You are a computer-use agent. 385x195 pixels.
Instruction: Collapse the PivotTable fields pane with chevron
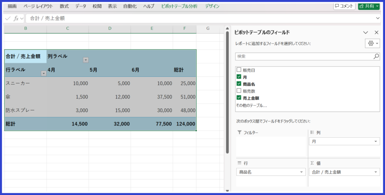pos(365,33)
